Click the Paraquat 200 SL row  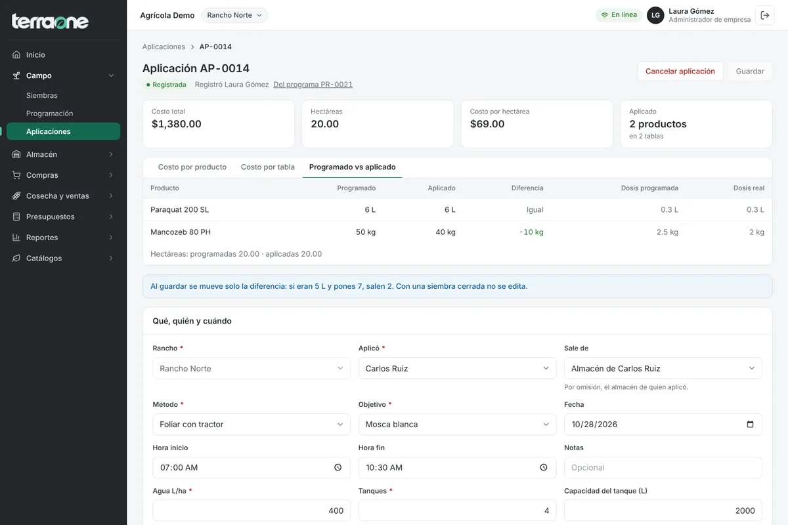point(457,210)
